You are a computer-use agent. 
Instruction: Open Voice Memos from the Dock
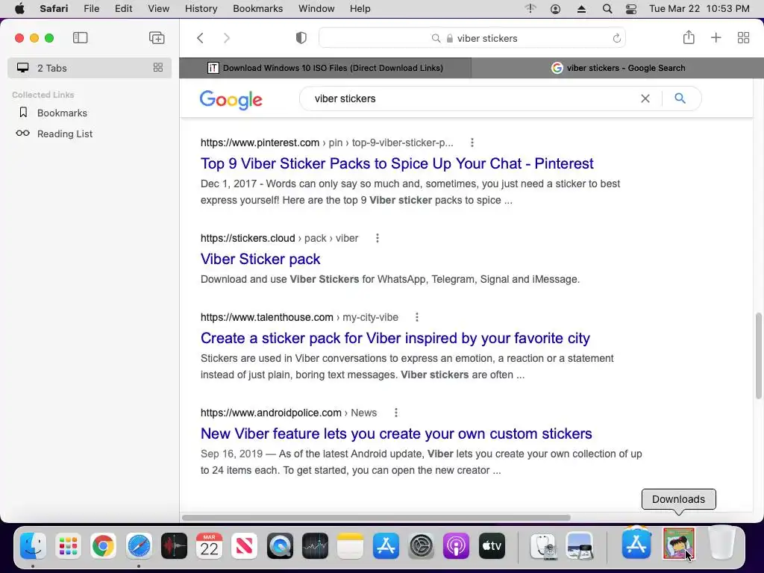(x=174, y=545)
